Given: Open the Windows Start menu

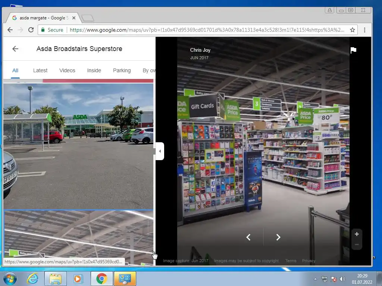Looking at the screenshot, I should (10, 279).
